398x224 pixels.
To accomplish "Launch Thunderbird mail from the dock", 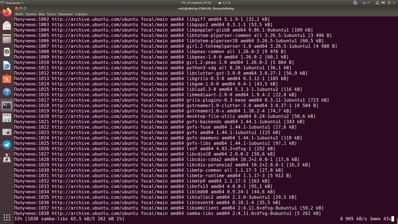I will click(7, 26).
